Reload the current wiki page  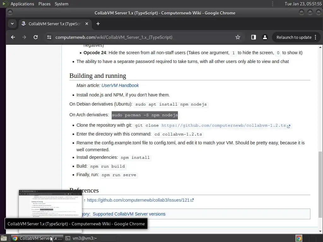pyautogui.click(x=36, y=37)
